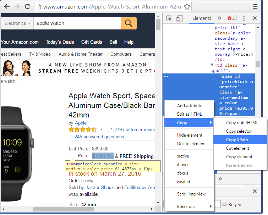Screen dimensions: 268x215
Task: Open Today's Deals
Action: pyautogui.click(x=60, y=42)
